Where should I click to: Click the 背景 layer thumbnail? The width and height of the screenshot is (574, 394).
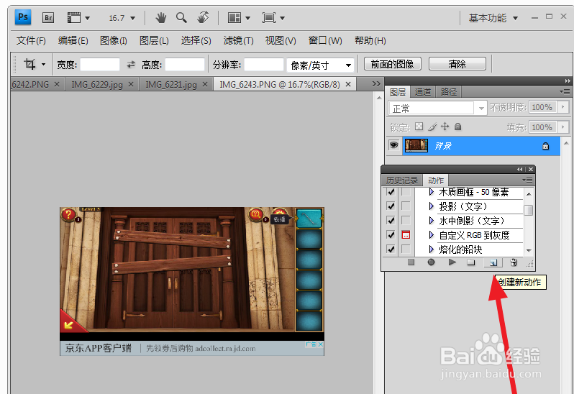[416, 145]
